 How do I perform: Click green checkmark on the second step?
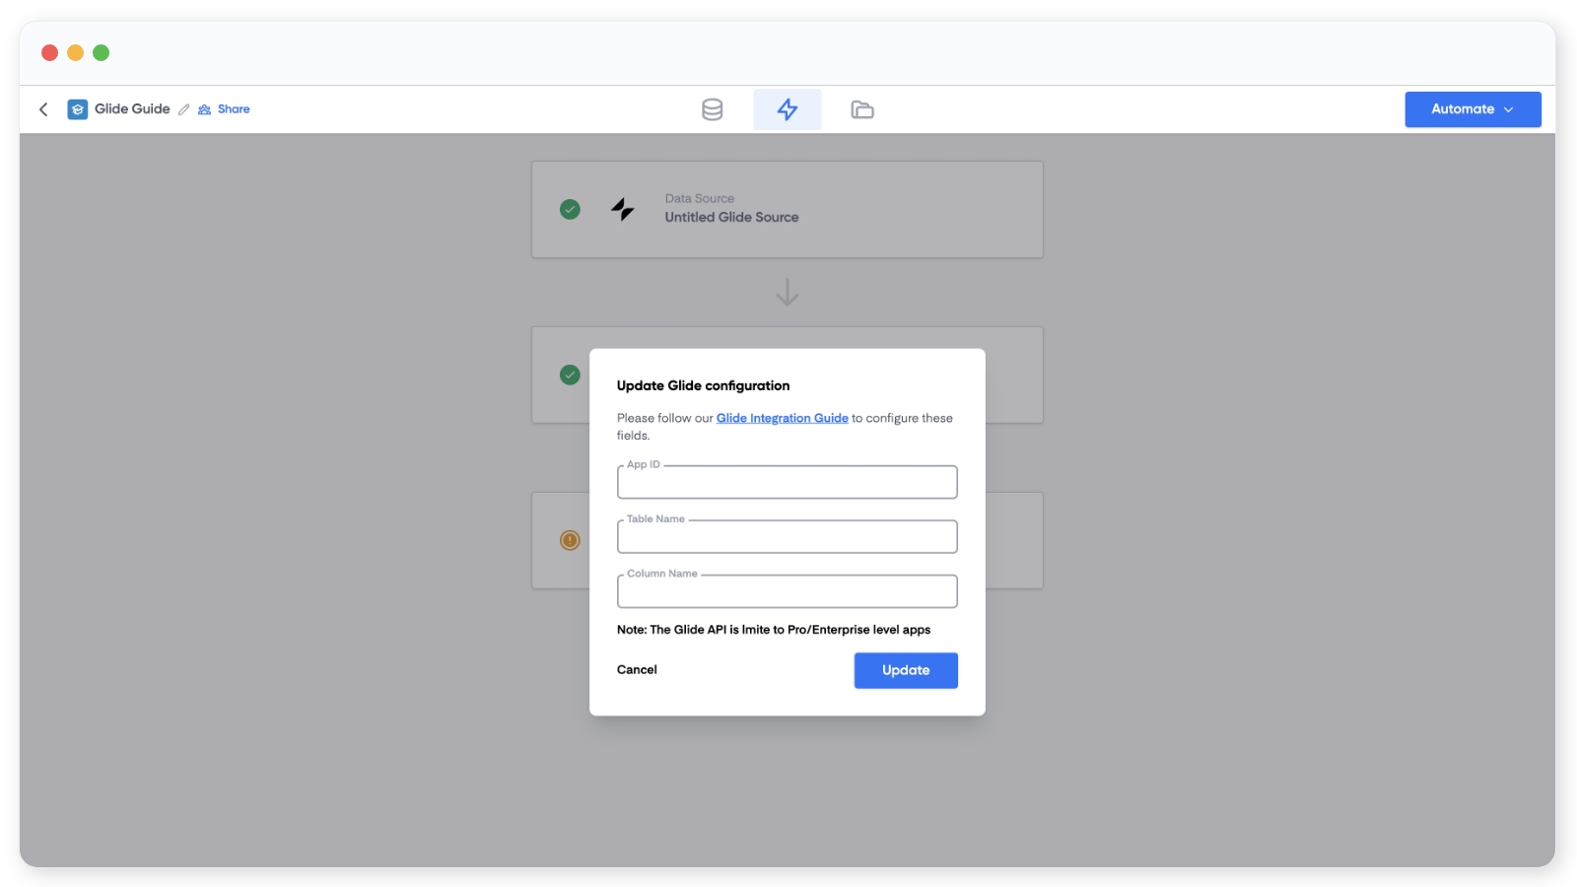pos(570,375)
